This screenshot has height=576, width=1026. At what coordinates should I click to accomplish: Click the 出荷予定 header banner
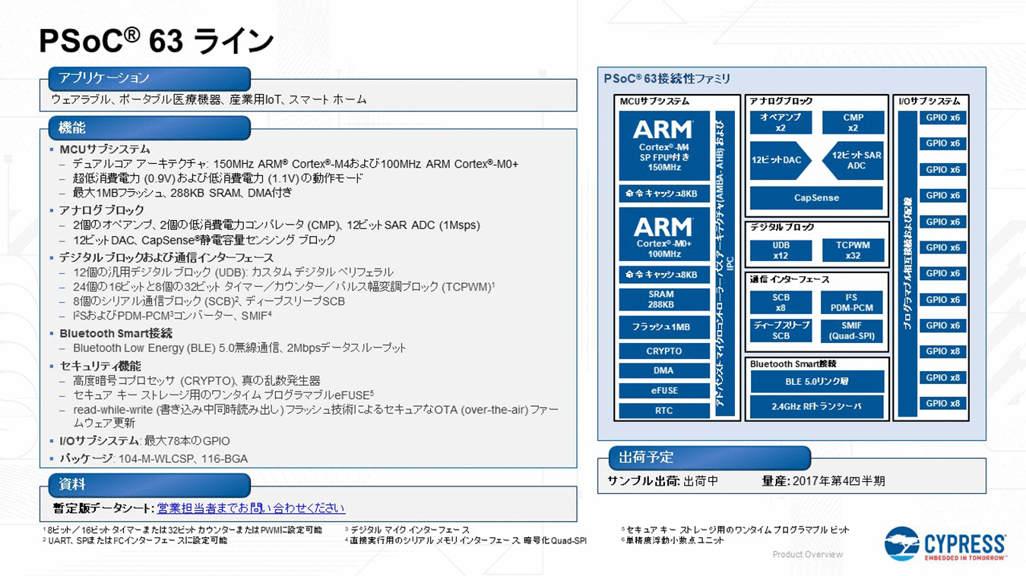click(x=708, y=458)
